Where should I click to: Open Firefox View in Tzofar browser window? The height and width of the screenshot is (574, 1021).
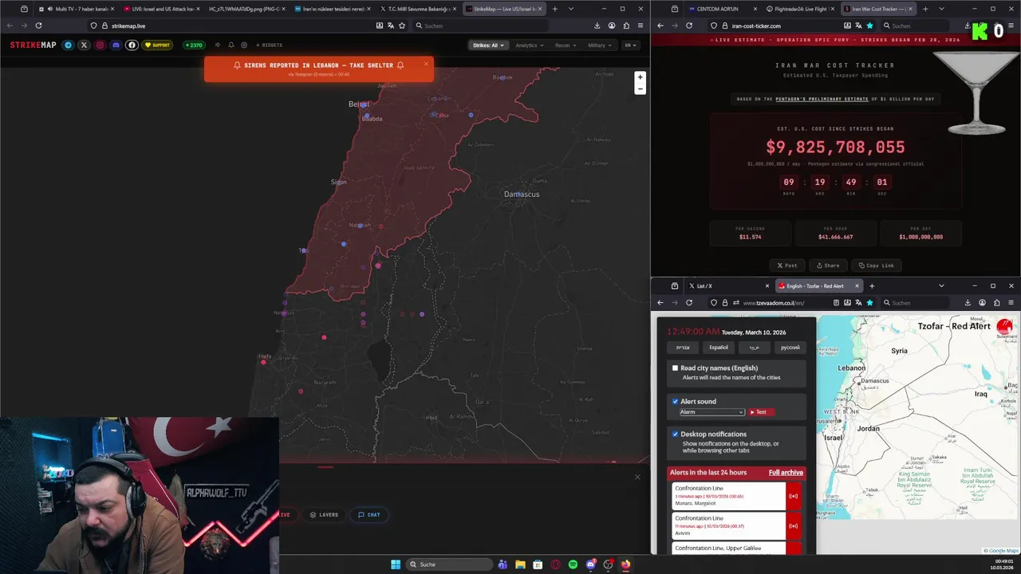click(675, 285)
